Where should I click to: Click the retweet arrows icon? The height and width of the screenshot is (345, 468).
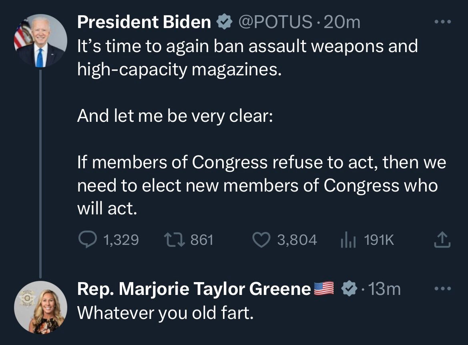175,240
